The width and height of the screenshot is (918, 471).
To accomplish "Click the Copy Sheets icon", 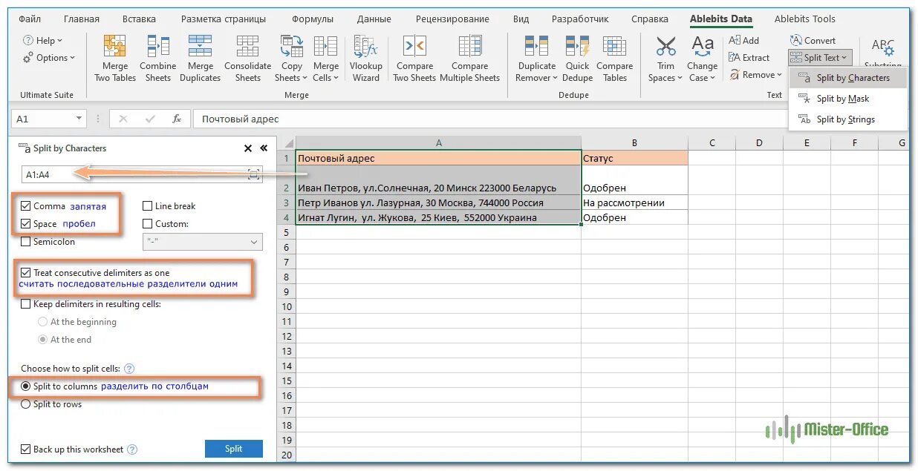I will click(291, 47).
